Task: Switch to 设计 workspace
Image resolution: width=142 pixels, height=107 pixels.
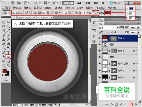Action: pos(79,3)
